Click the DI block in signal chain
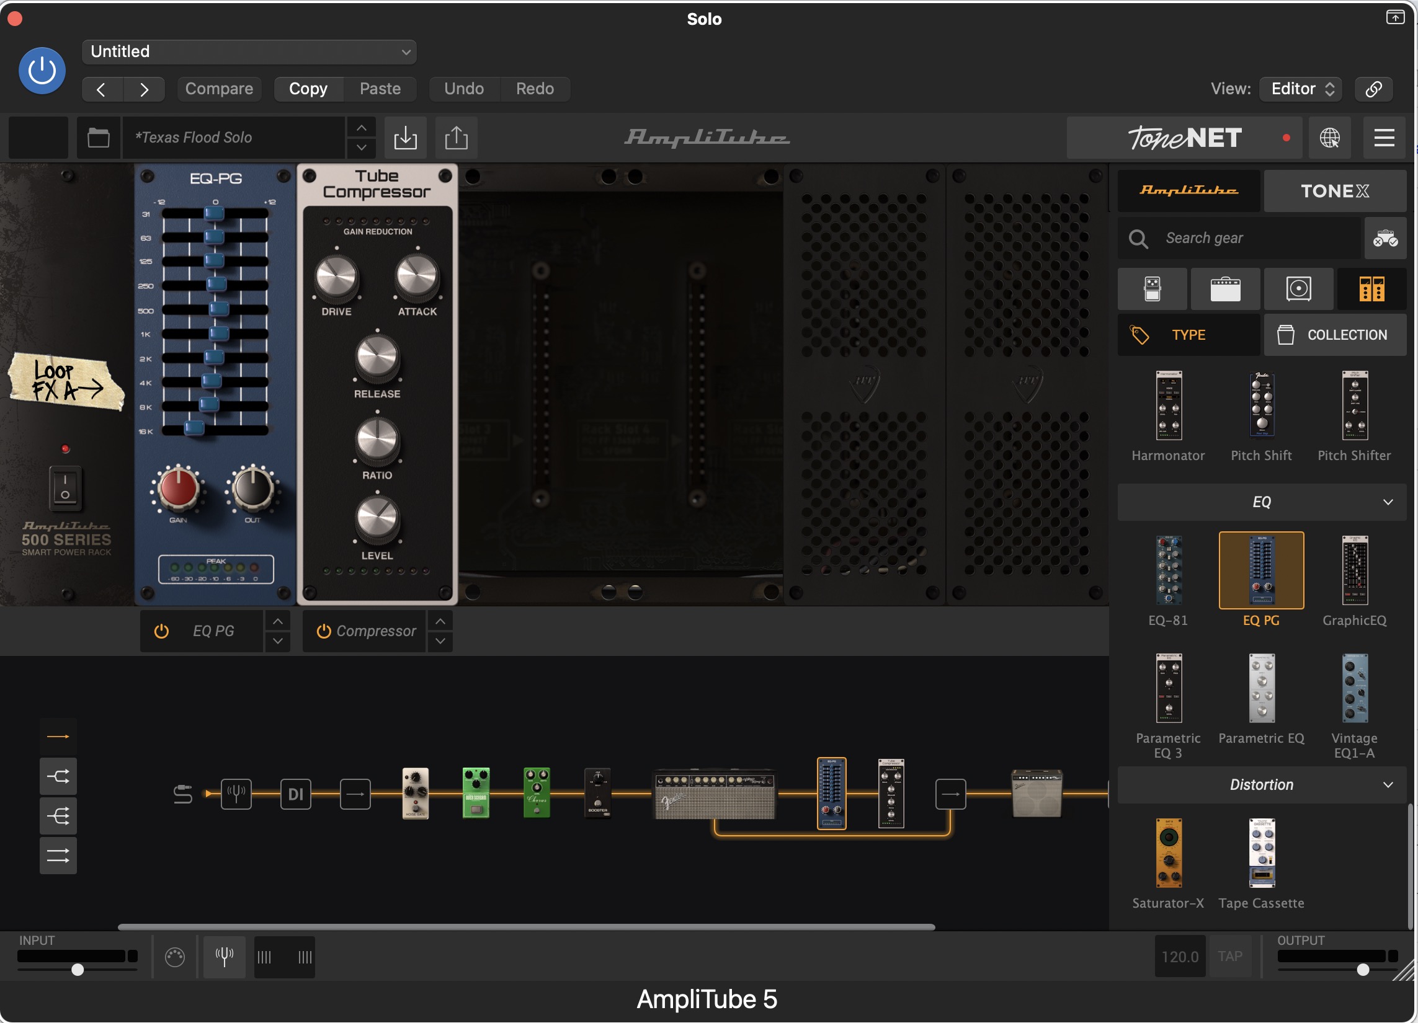Image resolution: width=1418 pixels, height=1023 pixels. (x=296, y=794)
